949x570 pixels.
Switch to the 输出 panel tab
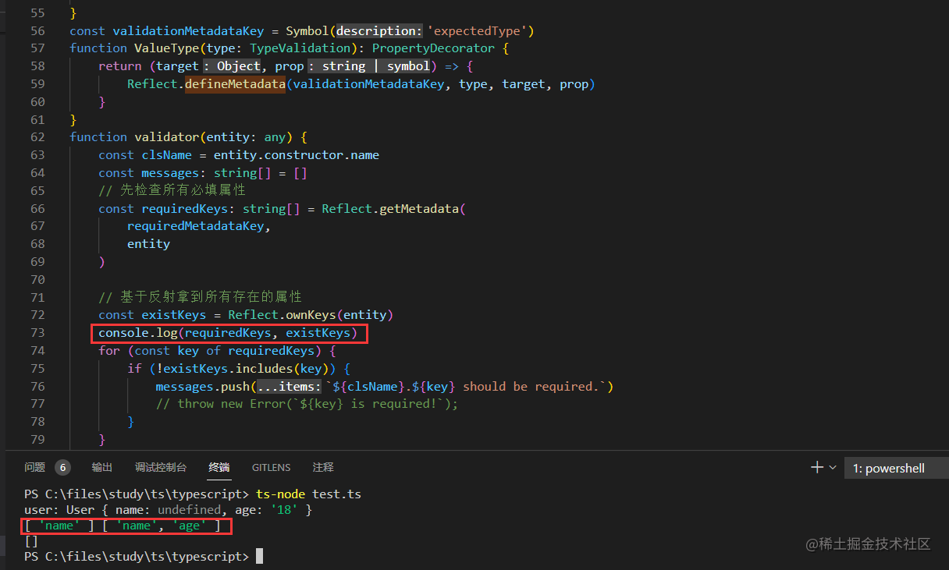tap(102, 467)
